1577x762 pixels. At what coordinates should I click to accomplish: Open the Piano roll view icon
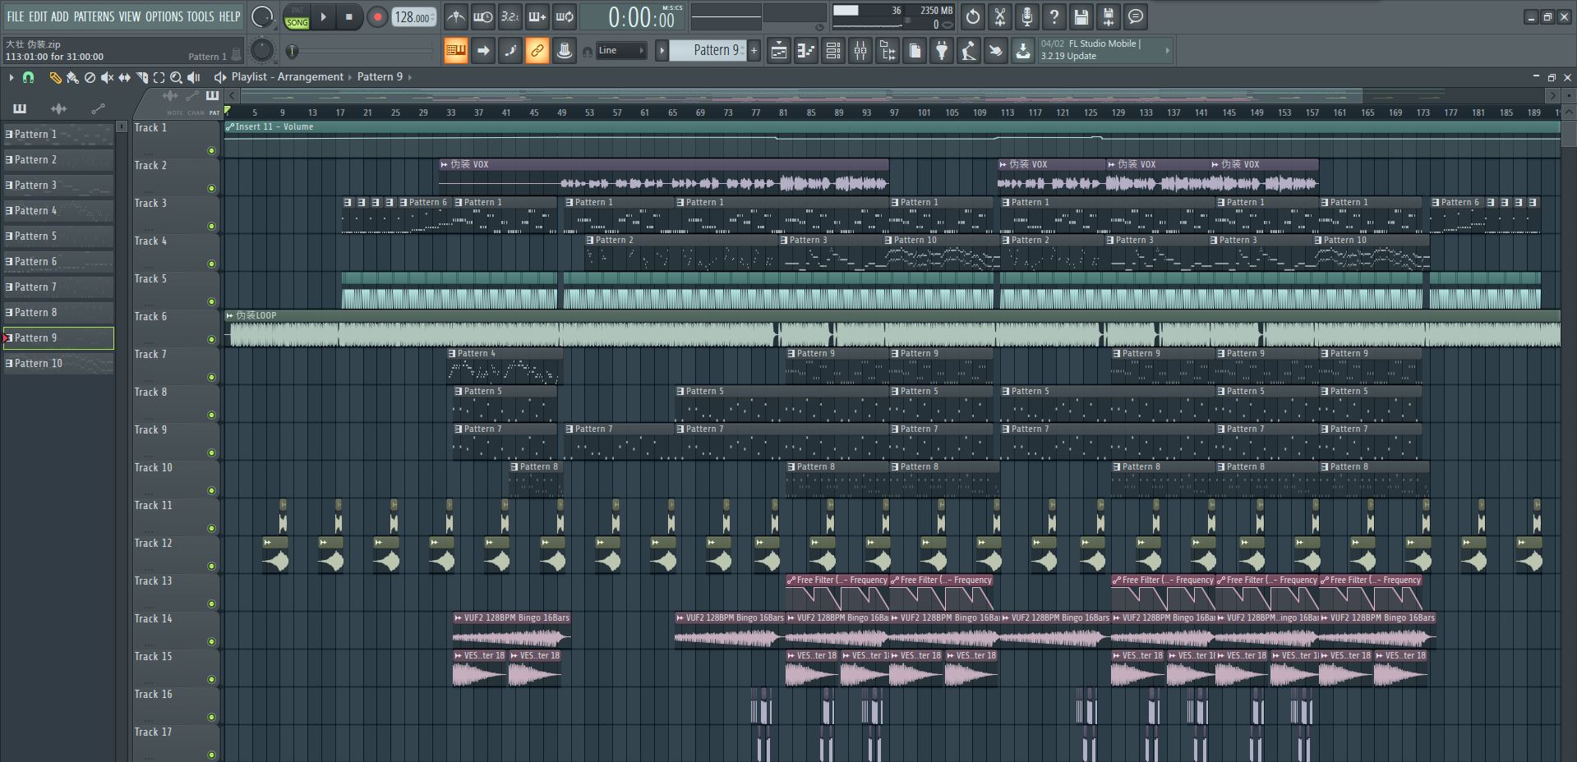[806, 51]
